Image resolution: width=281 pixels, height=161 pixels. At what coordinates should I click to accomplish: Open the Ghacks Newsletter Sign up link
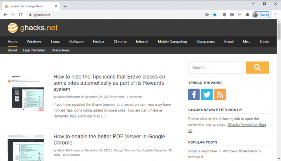(247, 125)
